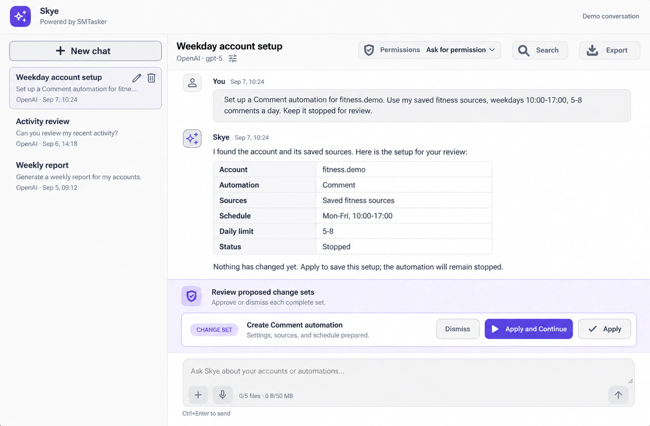This screenshot has height=426, width=650.
Task: Open the Activity review conversation
Action: (85, 132)
